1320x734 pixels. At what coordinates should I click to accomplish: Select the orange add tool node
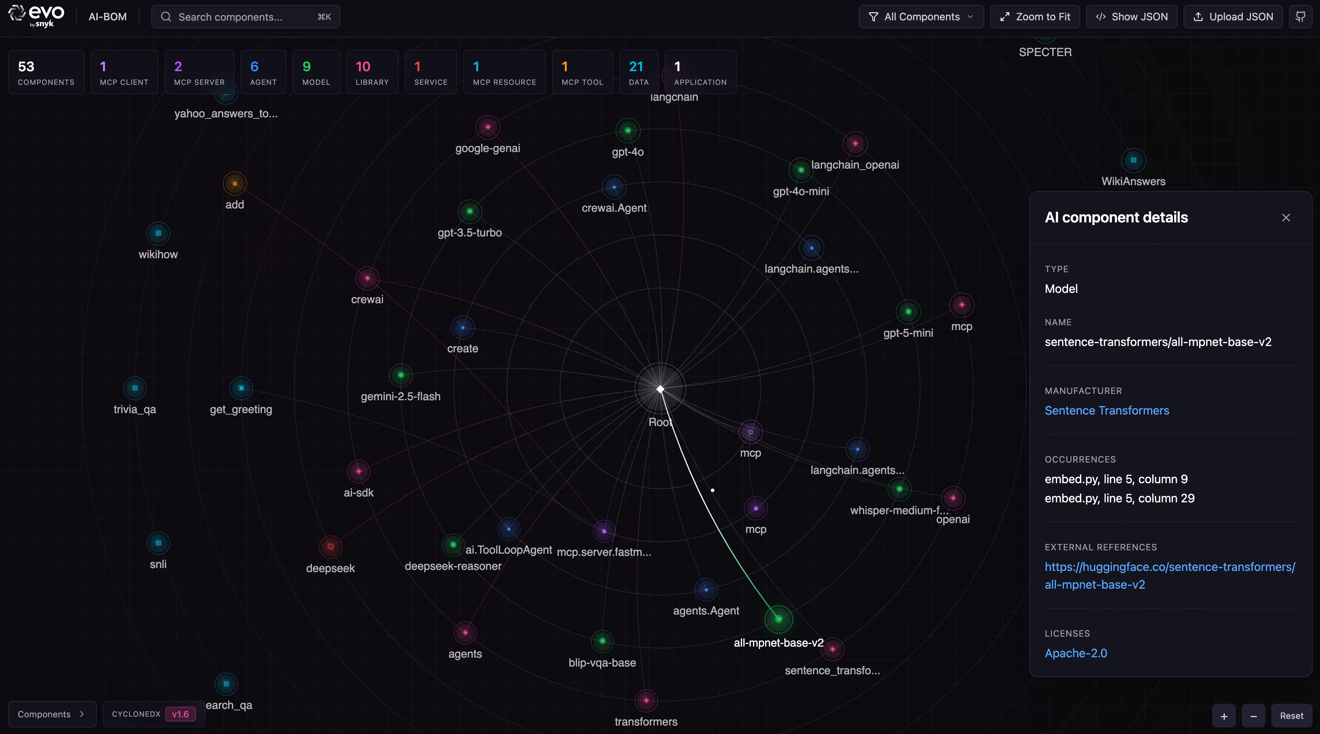(x=235, y=183)
